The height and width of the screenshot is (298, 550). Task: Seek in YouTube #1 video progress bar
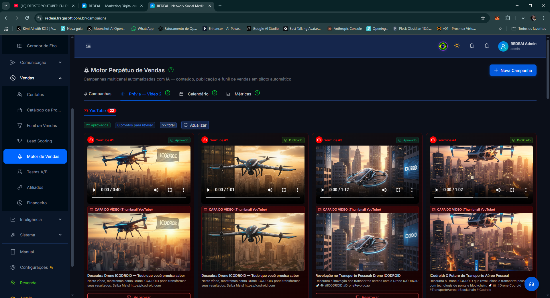pos(139,197)
